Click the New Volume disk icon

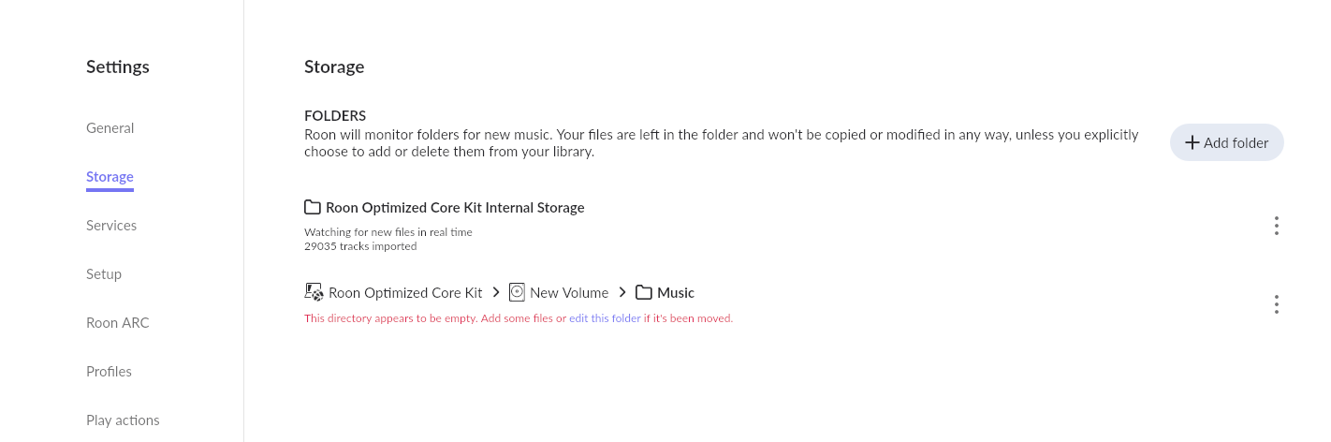(517, 292)
